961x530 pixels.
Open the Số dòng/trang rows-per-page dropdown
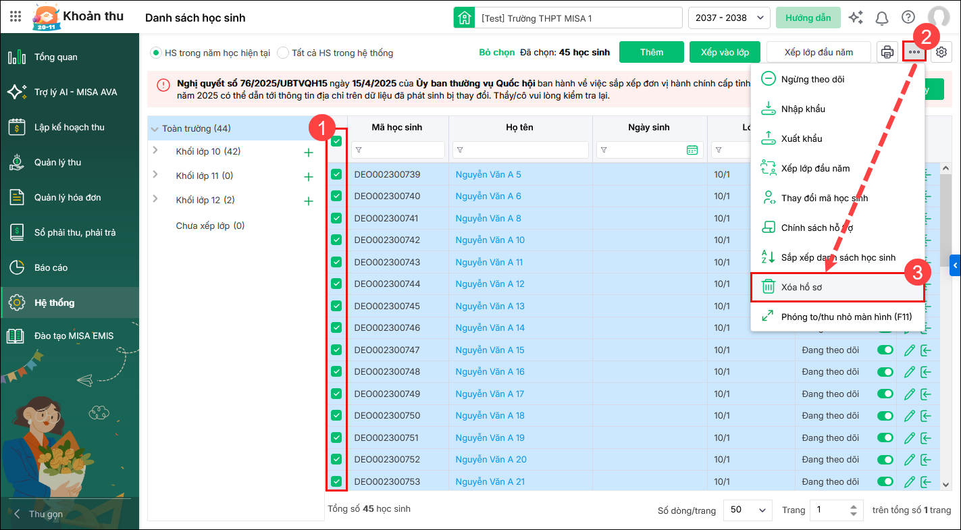(x=748, y=510)
